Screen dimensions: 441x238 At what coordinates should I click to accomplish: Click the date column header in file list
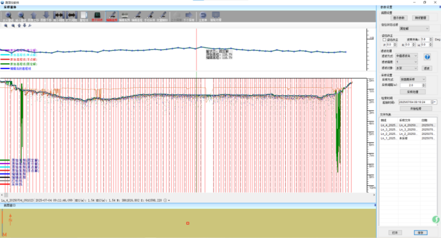point(428,120)
